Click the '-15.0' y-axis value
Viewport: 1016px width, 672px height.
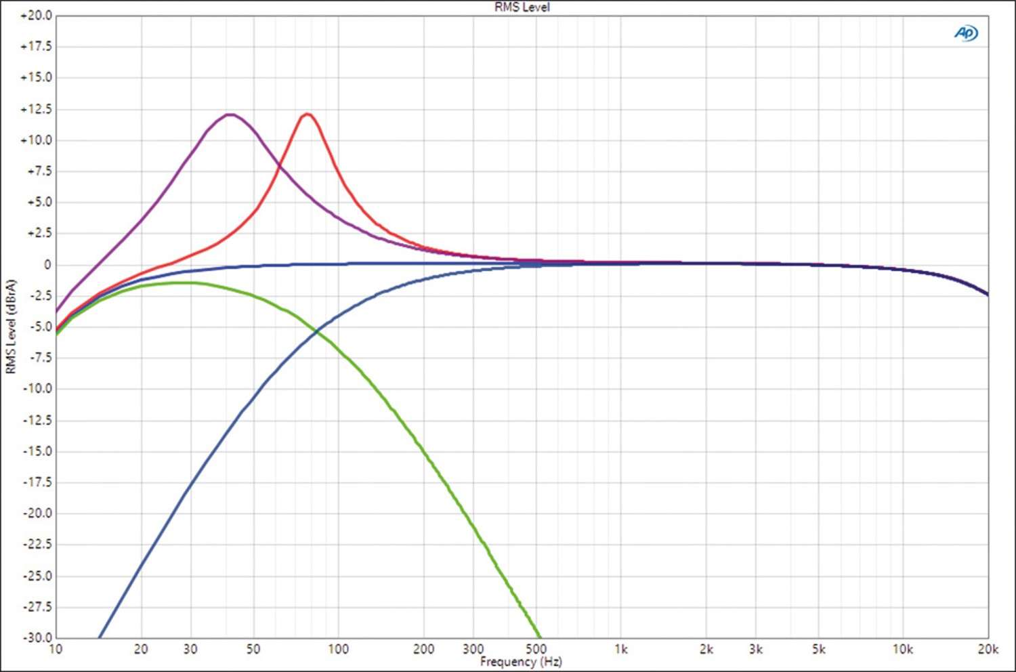pyautogui.click(x=37, y=451)
